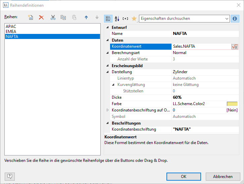
Task: Show favorite properties with the star icon
Action: click(x=134, y=18)
